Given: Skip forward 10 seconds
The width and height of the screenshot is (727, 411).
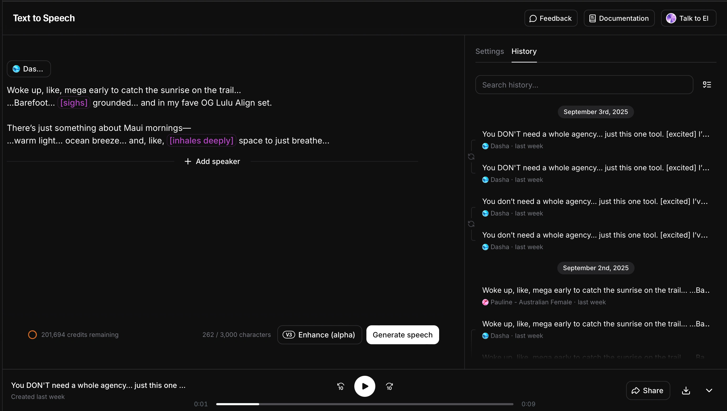Looking at the screenshot, I should pos(389,387).
